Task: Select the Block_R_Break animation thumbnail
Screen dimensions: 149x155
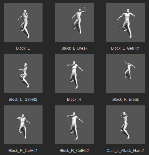Action: [x=125, y=73]
